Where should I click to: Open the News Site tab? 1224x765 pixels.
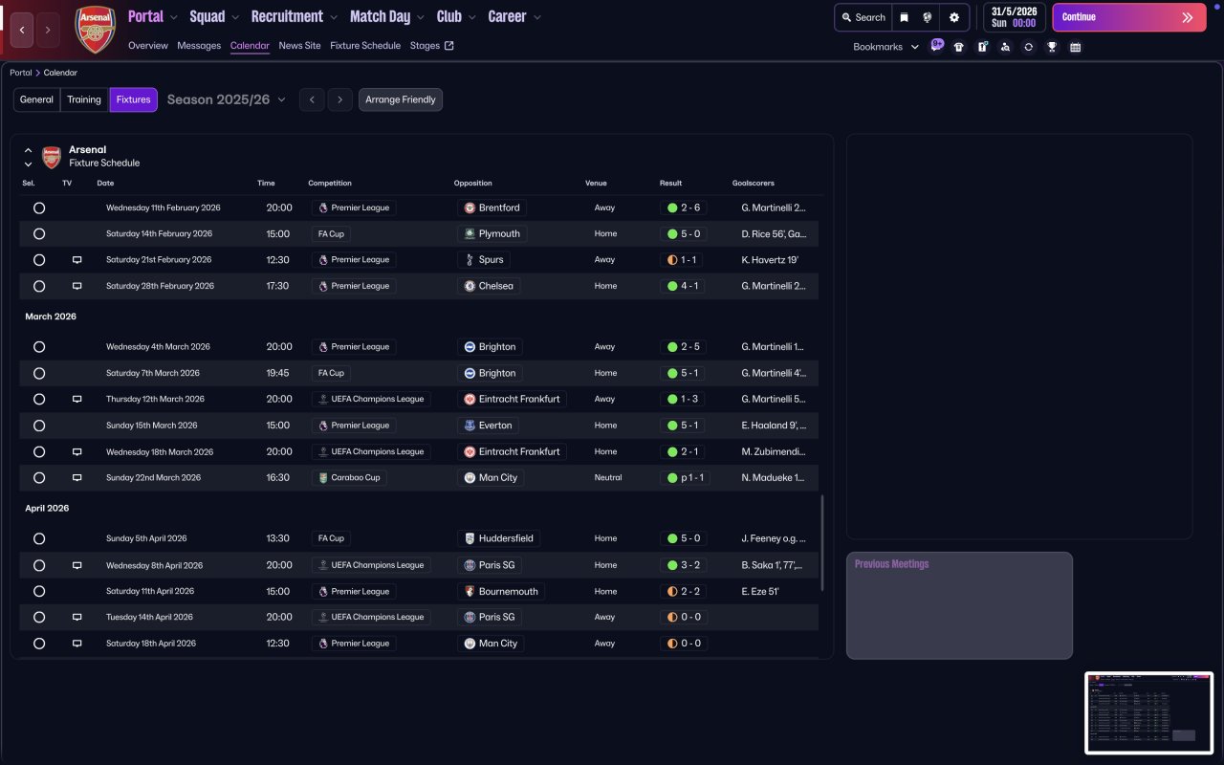click(300, 46)
